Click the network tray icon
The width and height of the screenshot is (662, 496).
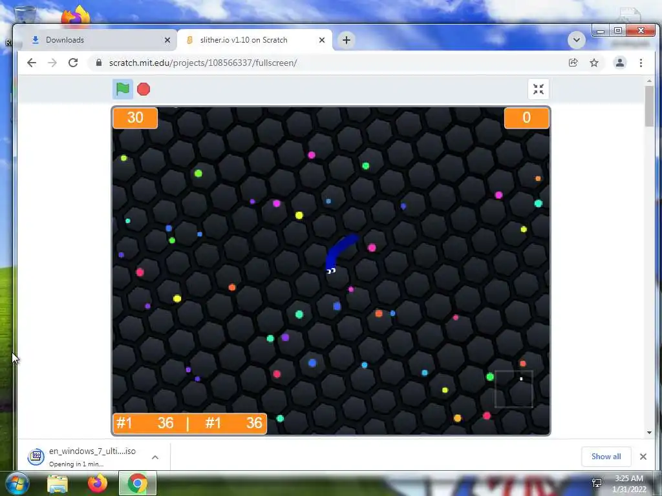point(597,483)
